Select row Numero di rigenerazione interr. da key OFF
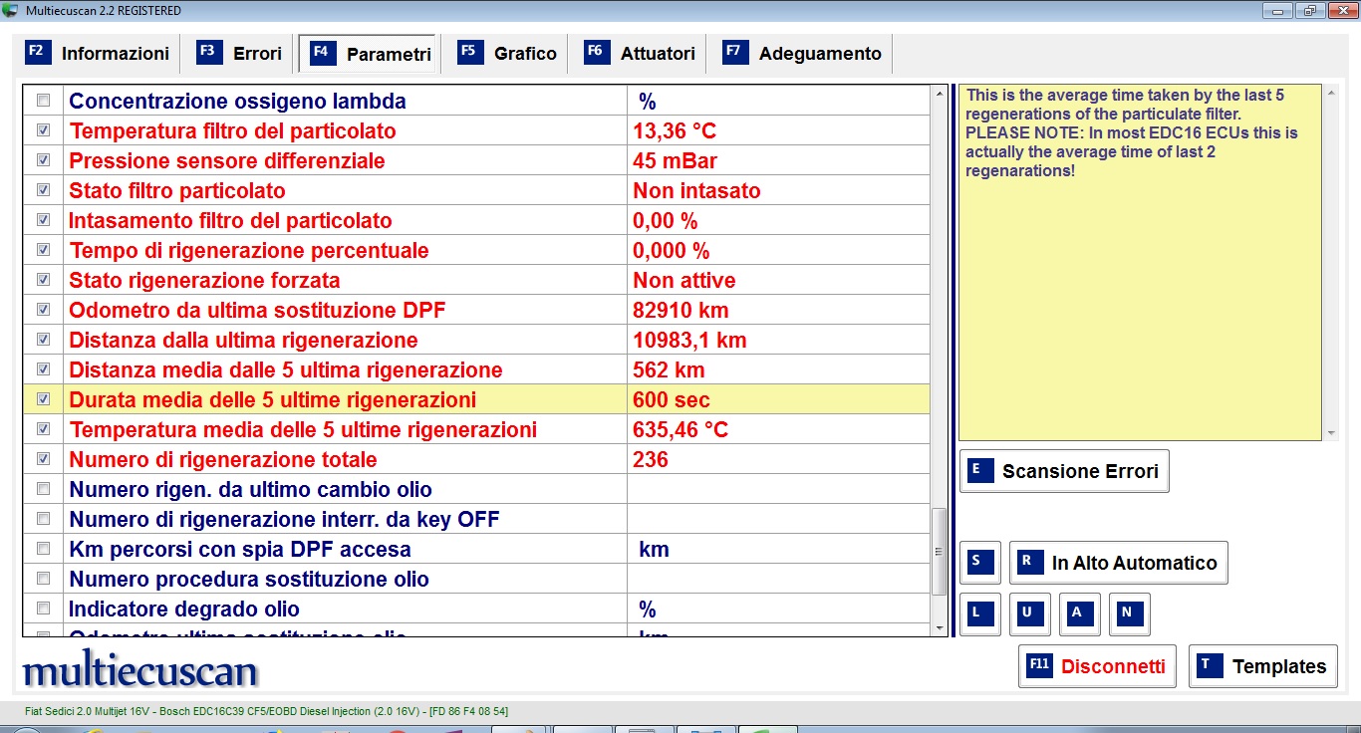 (x=476, y=519)
